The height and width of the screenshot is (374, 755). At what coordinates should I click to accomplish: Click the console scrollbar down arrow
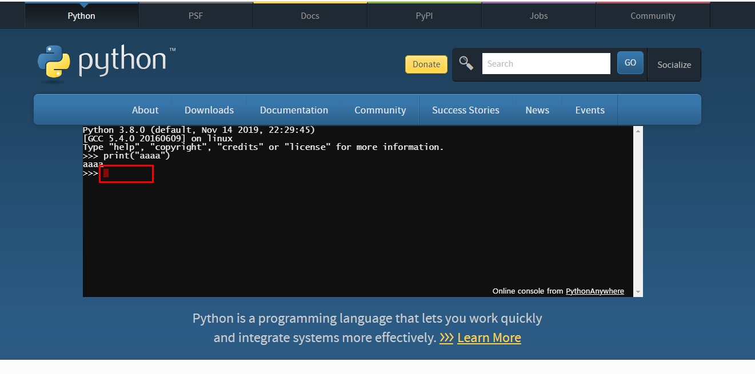638,292
